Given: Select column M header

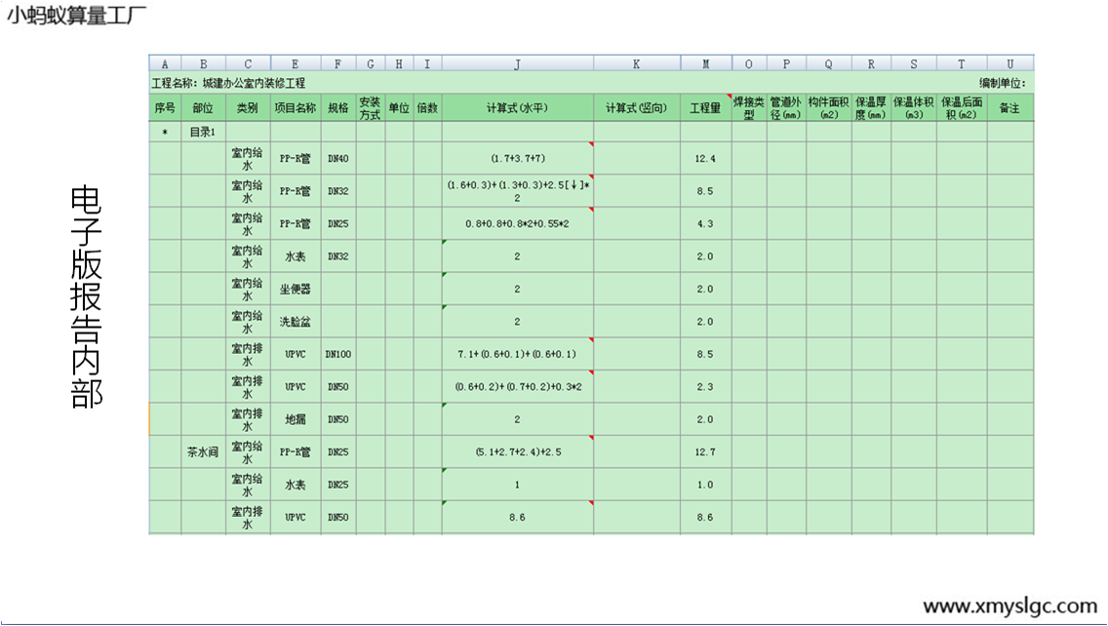Looking at the screenshot, I should (705, 63).
